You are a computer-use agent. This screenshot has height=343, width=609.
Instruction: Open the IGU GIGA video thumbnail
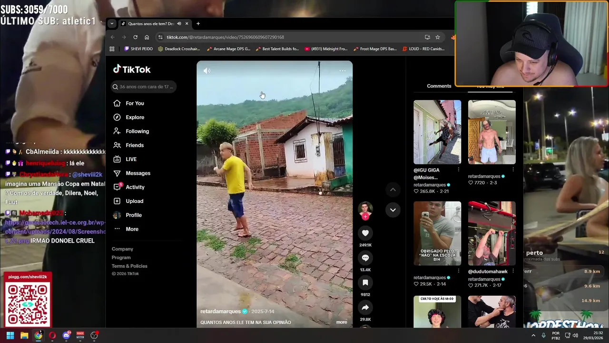pyautogui.click(x=437, y=132)
